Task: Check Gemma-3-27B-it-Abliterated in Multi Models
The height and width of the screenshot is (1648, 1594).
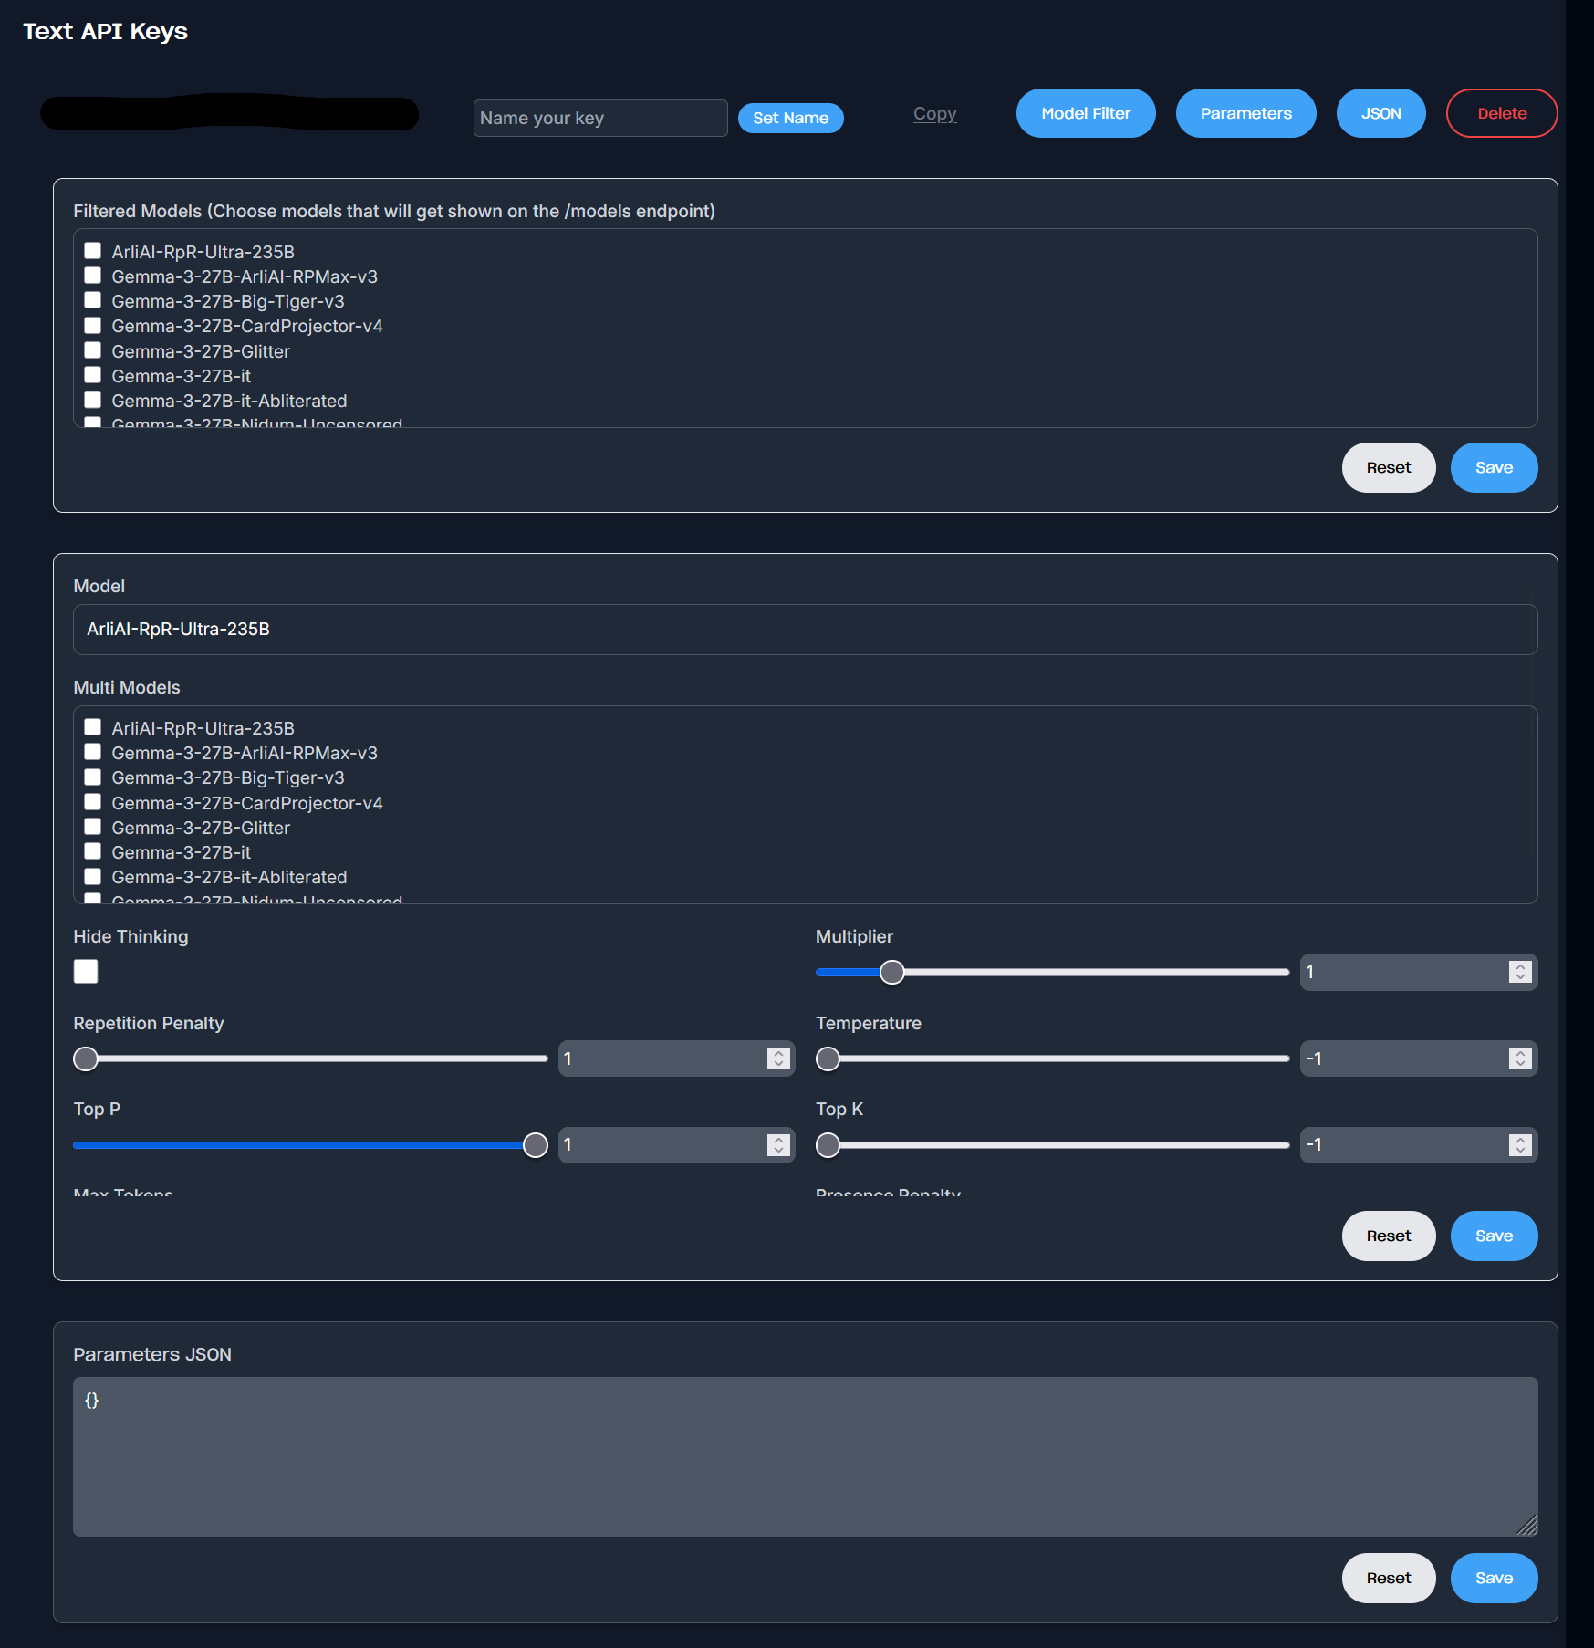Action: coord(93,876)
